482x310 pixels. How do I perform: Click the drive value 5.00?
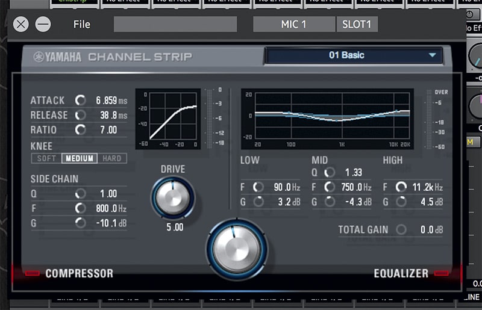[x=175, y=228]
